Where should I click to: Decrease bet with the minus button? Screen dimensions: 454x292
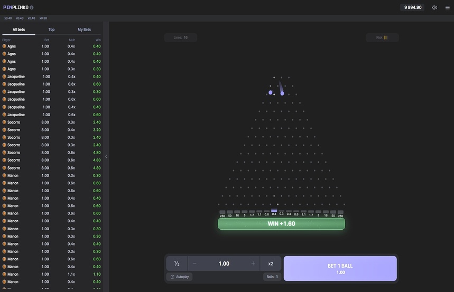[194, 263]
